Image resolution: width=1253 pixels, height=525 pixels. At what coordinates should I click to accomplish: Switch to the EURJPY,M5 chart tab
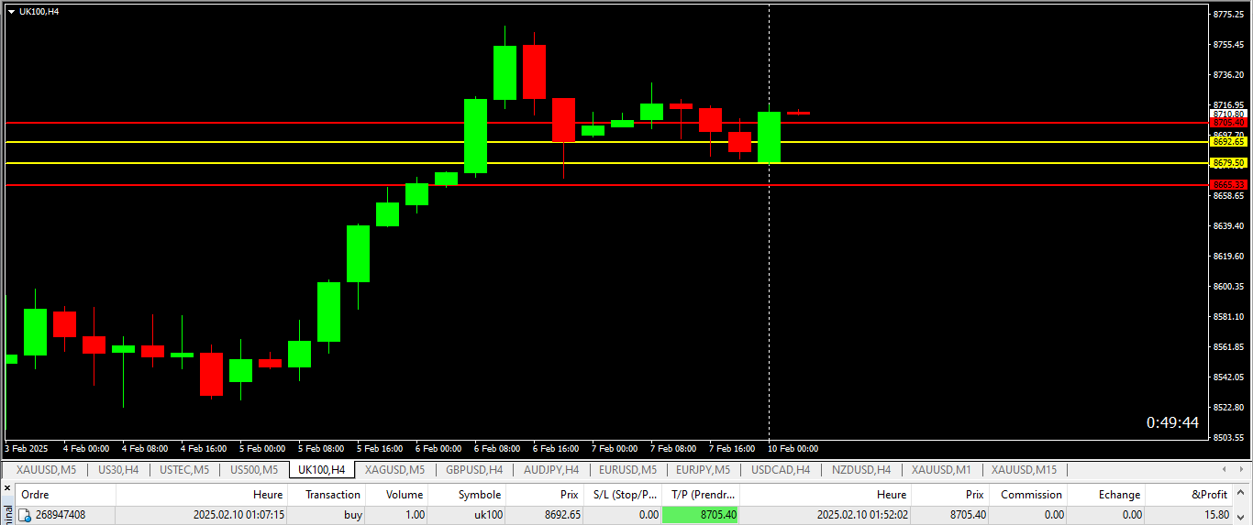(x=703, y=470)
